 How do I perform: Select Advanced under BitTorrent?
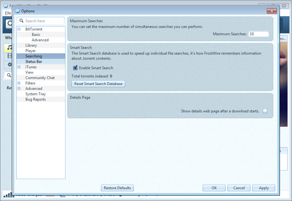point(40,40)
